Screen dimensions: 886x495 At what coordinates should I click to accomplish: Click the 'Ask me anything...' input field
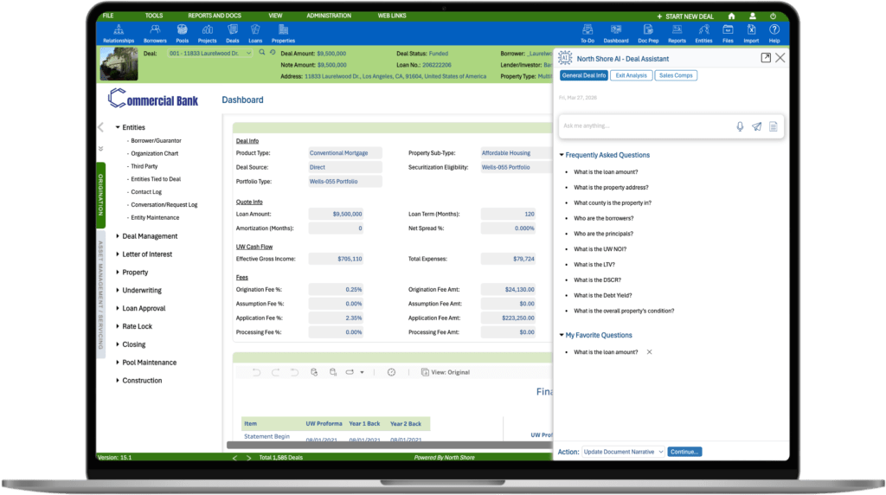[x=645, y=126]
